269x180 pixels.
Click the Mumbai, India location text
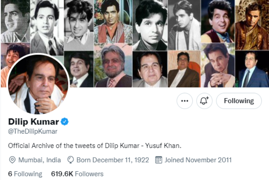[39, 160]
